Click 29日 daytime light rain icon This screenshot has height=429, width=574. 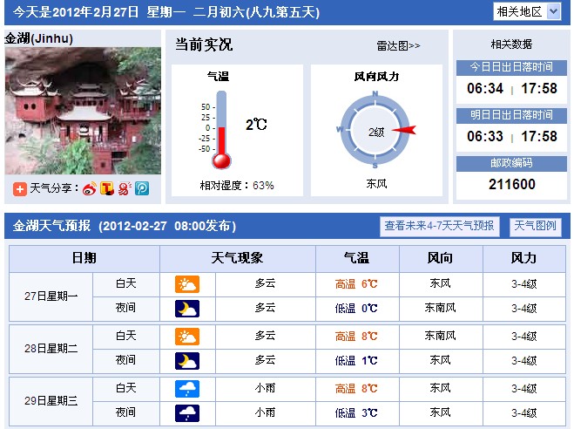(x=187, y=388)
